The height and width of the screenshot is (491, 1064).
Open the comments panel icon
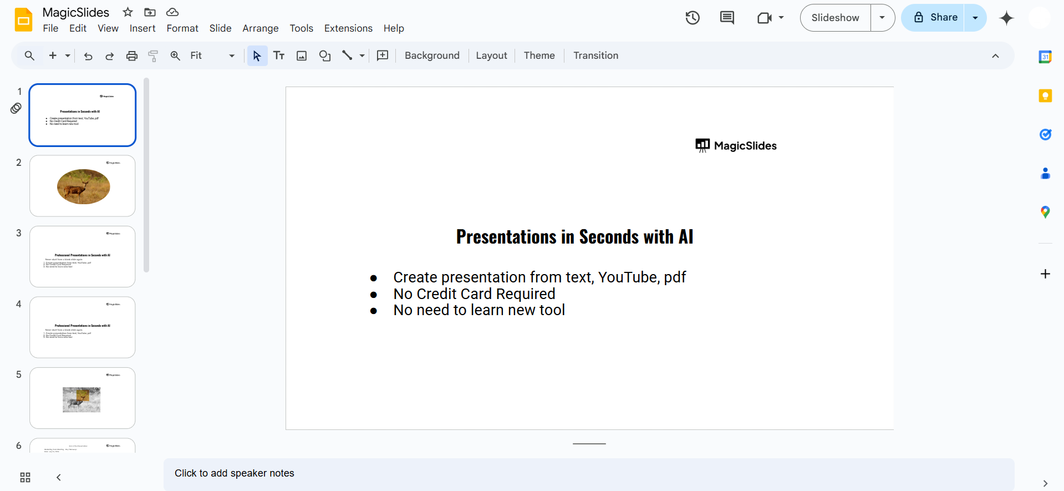point(726,18)
